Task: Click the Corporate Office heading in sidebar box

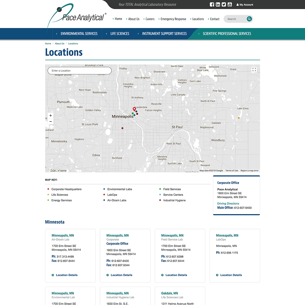Action: click(228, 183)
